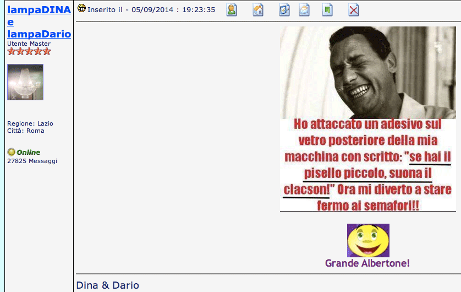Image resolution: width=461 pixels, height=292 pixels.
Task: Click the edit message icon with checkmark
Action: point(284,10)
